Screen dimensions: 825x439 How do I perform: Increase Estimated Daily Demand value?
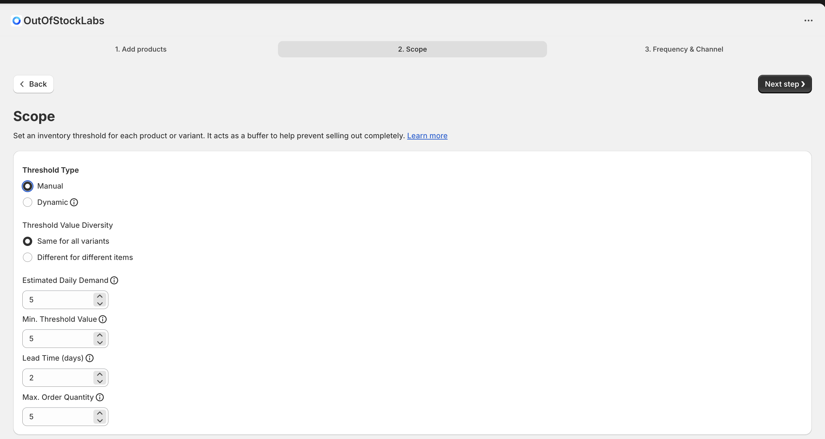pos(100,296)
